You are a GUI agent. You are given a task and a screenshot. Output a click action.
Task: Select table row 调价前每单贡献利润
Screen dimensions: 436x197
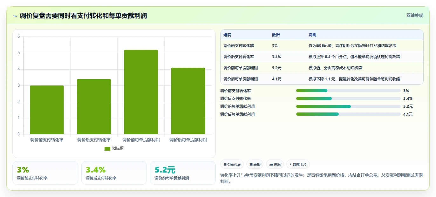(322, 68)
